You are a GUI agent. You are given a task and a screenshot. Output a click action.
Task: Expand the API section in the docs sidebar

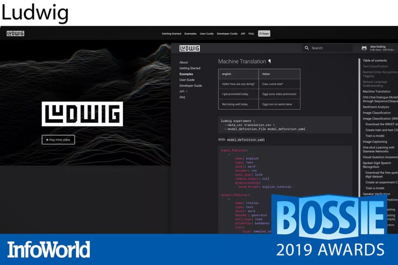[183, 91]
